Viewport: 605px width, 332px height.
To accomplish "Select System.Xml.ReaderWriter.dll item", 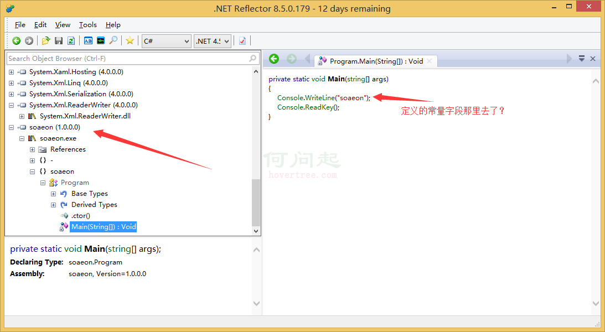I will pos(85,116).
